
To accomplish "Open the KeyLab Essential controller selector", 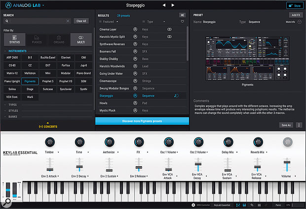I will 222,205.
